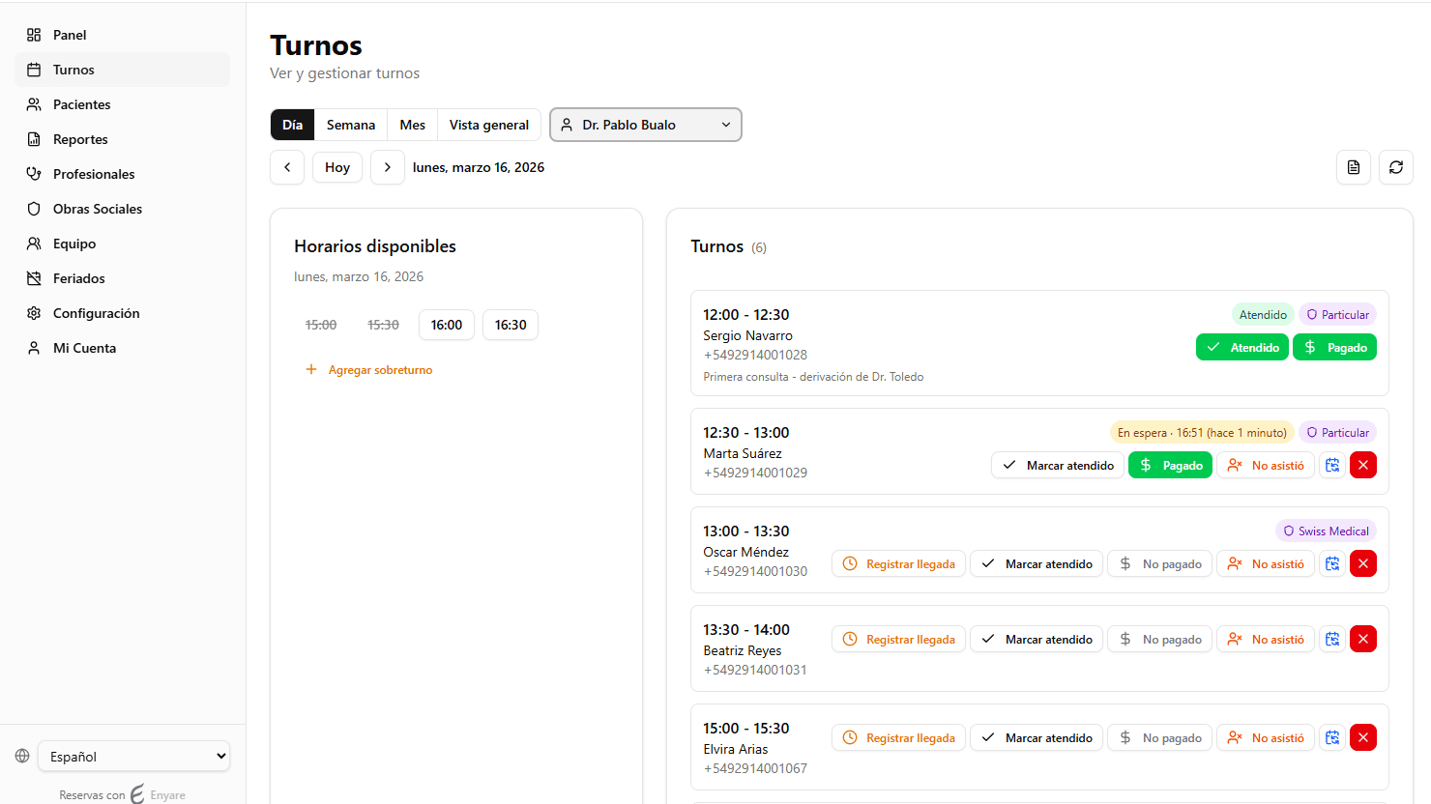Click the refresh appointments icon
Viewport: 1431px width, 804px height.
click(1395, 167)
